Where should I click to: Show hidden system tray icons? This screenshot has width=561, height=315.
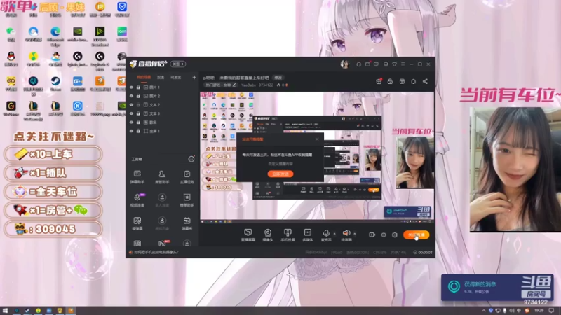tap(484, 311)
